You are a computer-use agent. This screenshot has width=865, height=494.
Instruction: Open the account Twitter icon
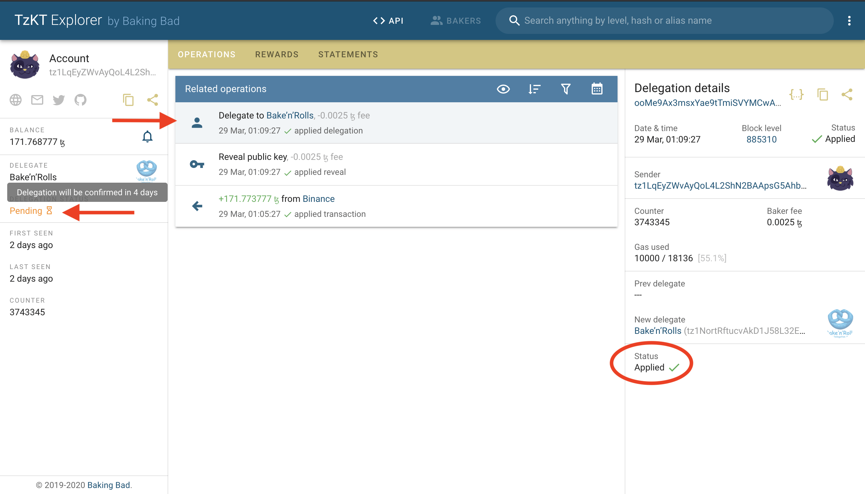click(x=59, y=100)
